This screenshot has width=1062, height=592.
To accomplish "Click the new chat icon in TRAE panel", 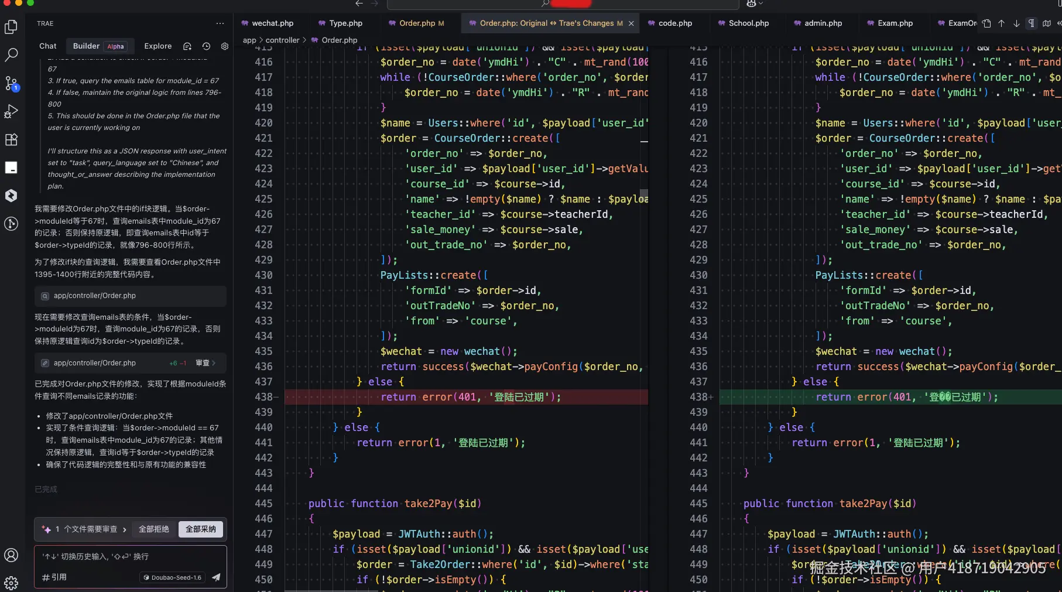I will pos(187,46).
